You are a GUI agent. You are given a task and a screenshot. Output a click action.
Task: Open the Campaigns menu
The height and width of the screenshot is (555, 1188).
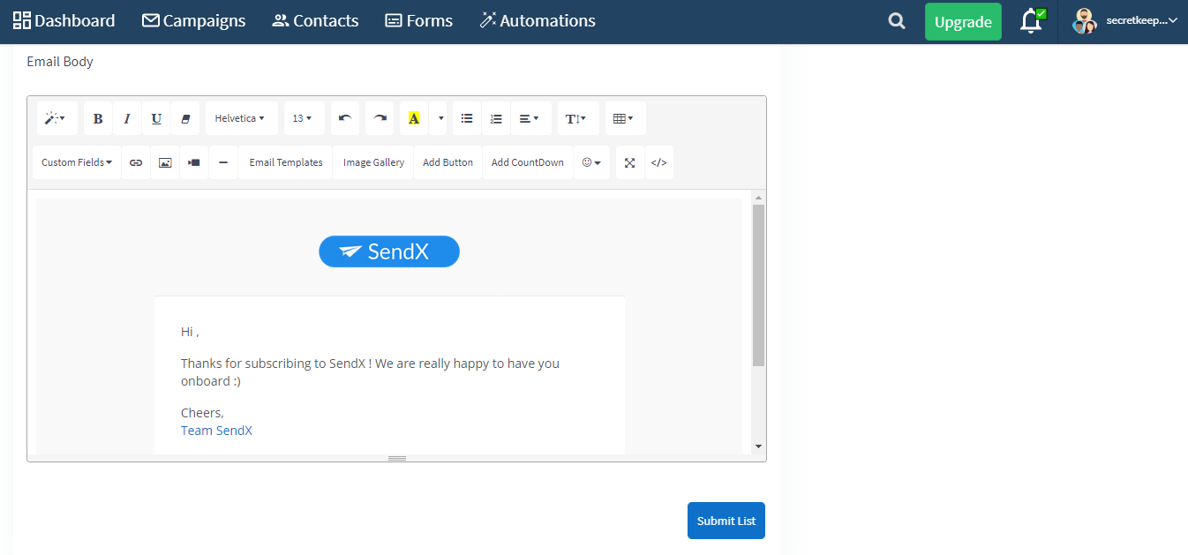[194, 20]
